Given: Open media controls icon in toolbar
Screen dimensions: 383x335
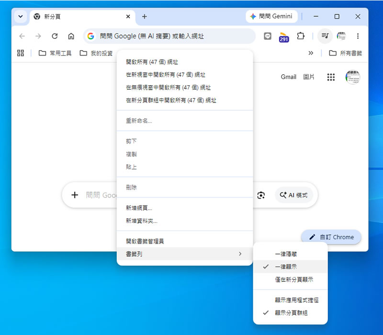Looking at the screenshot, I should coord(325,36).
